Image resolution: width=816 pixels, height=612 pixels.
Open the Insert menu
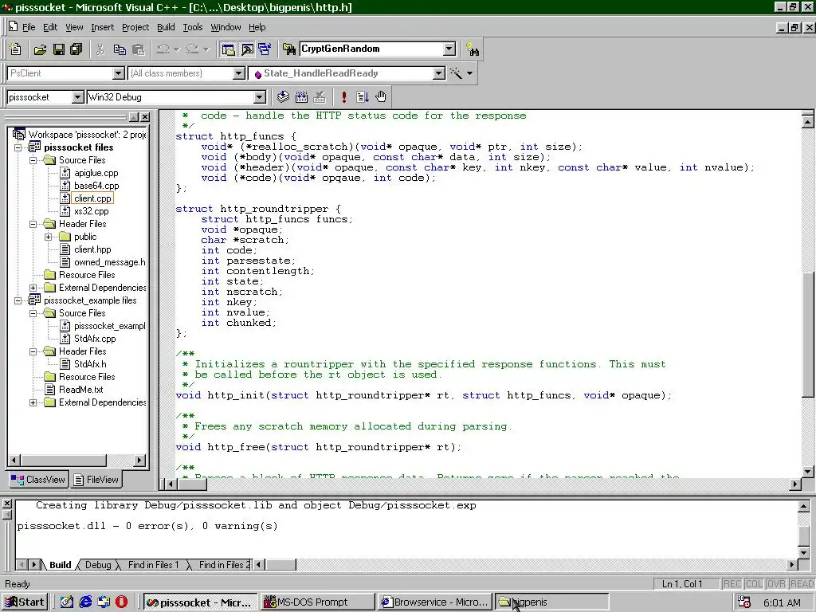coord(103,27)
